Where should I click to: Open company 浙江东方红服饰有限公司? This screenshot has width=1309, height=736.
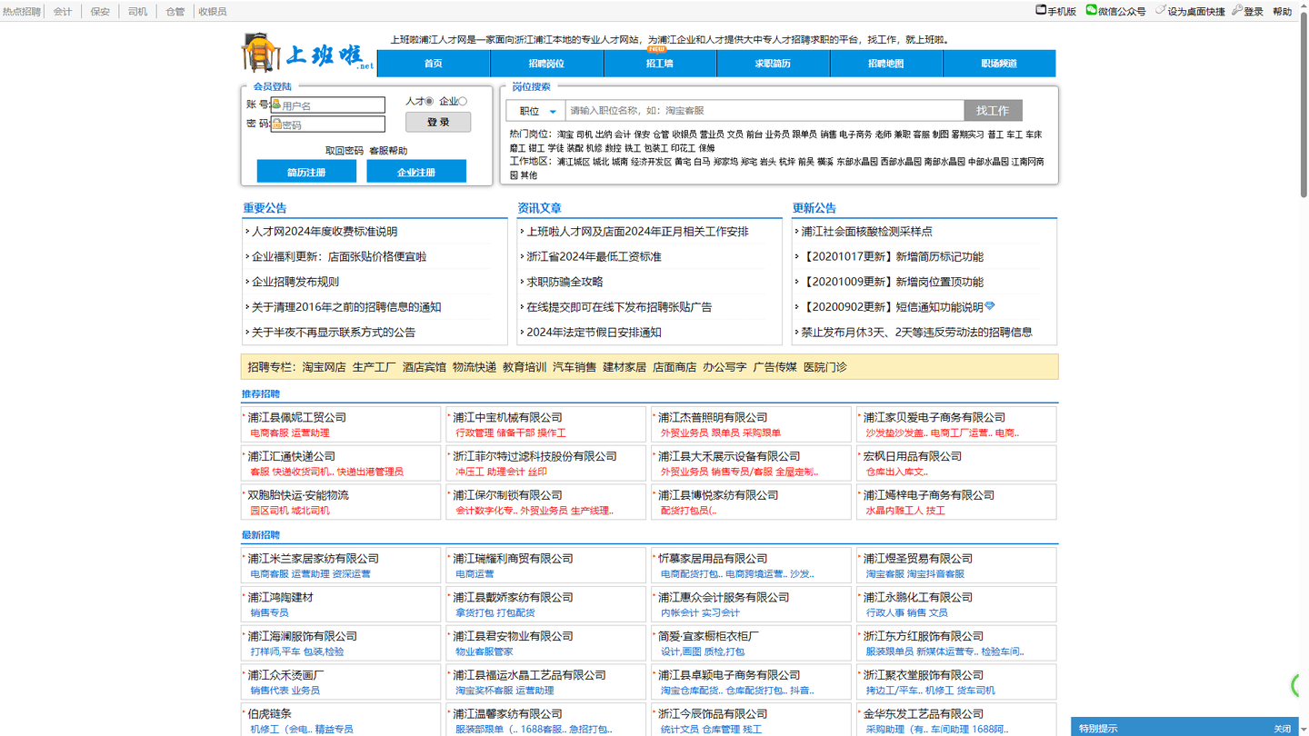pyautogui.click(x=924, y=636)
